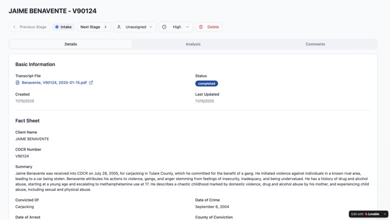Click the page title JAIME BENAVENTE - V90124

coord(52,11)
